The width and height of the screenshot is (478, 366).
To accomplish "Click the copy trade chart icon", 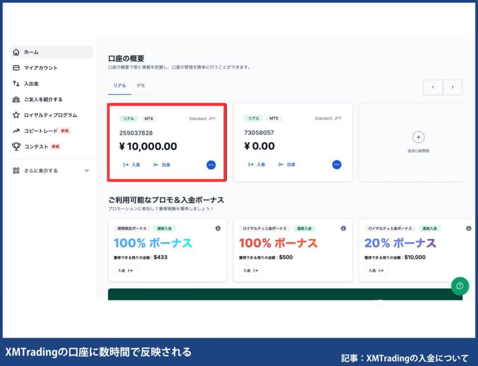I will point(16,131).
